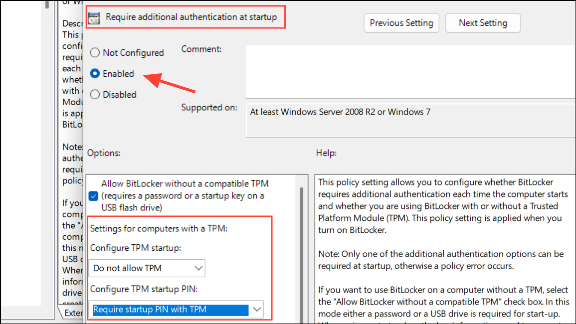This screenshot has width=576, height=324.
Task: Expand the Require startup PIN with TPM dropdown arrow
Action: (257, 310)
